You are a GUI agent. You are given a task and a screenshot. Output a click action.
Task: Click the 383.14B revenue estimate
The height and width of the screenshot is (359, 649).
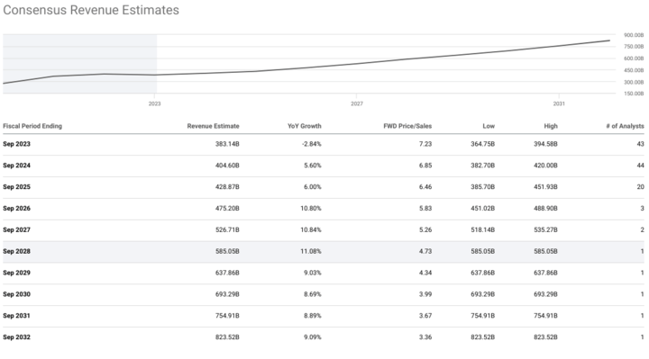(x=227, y=144)
